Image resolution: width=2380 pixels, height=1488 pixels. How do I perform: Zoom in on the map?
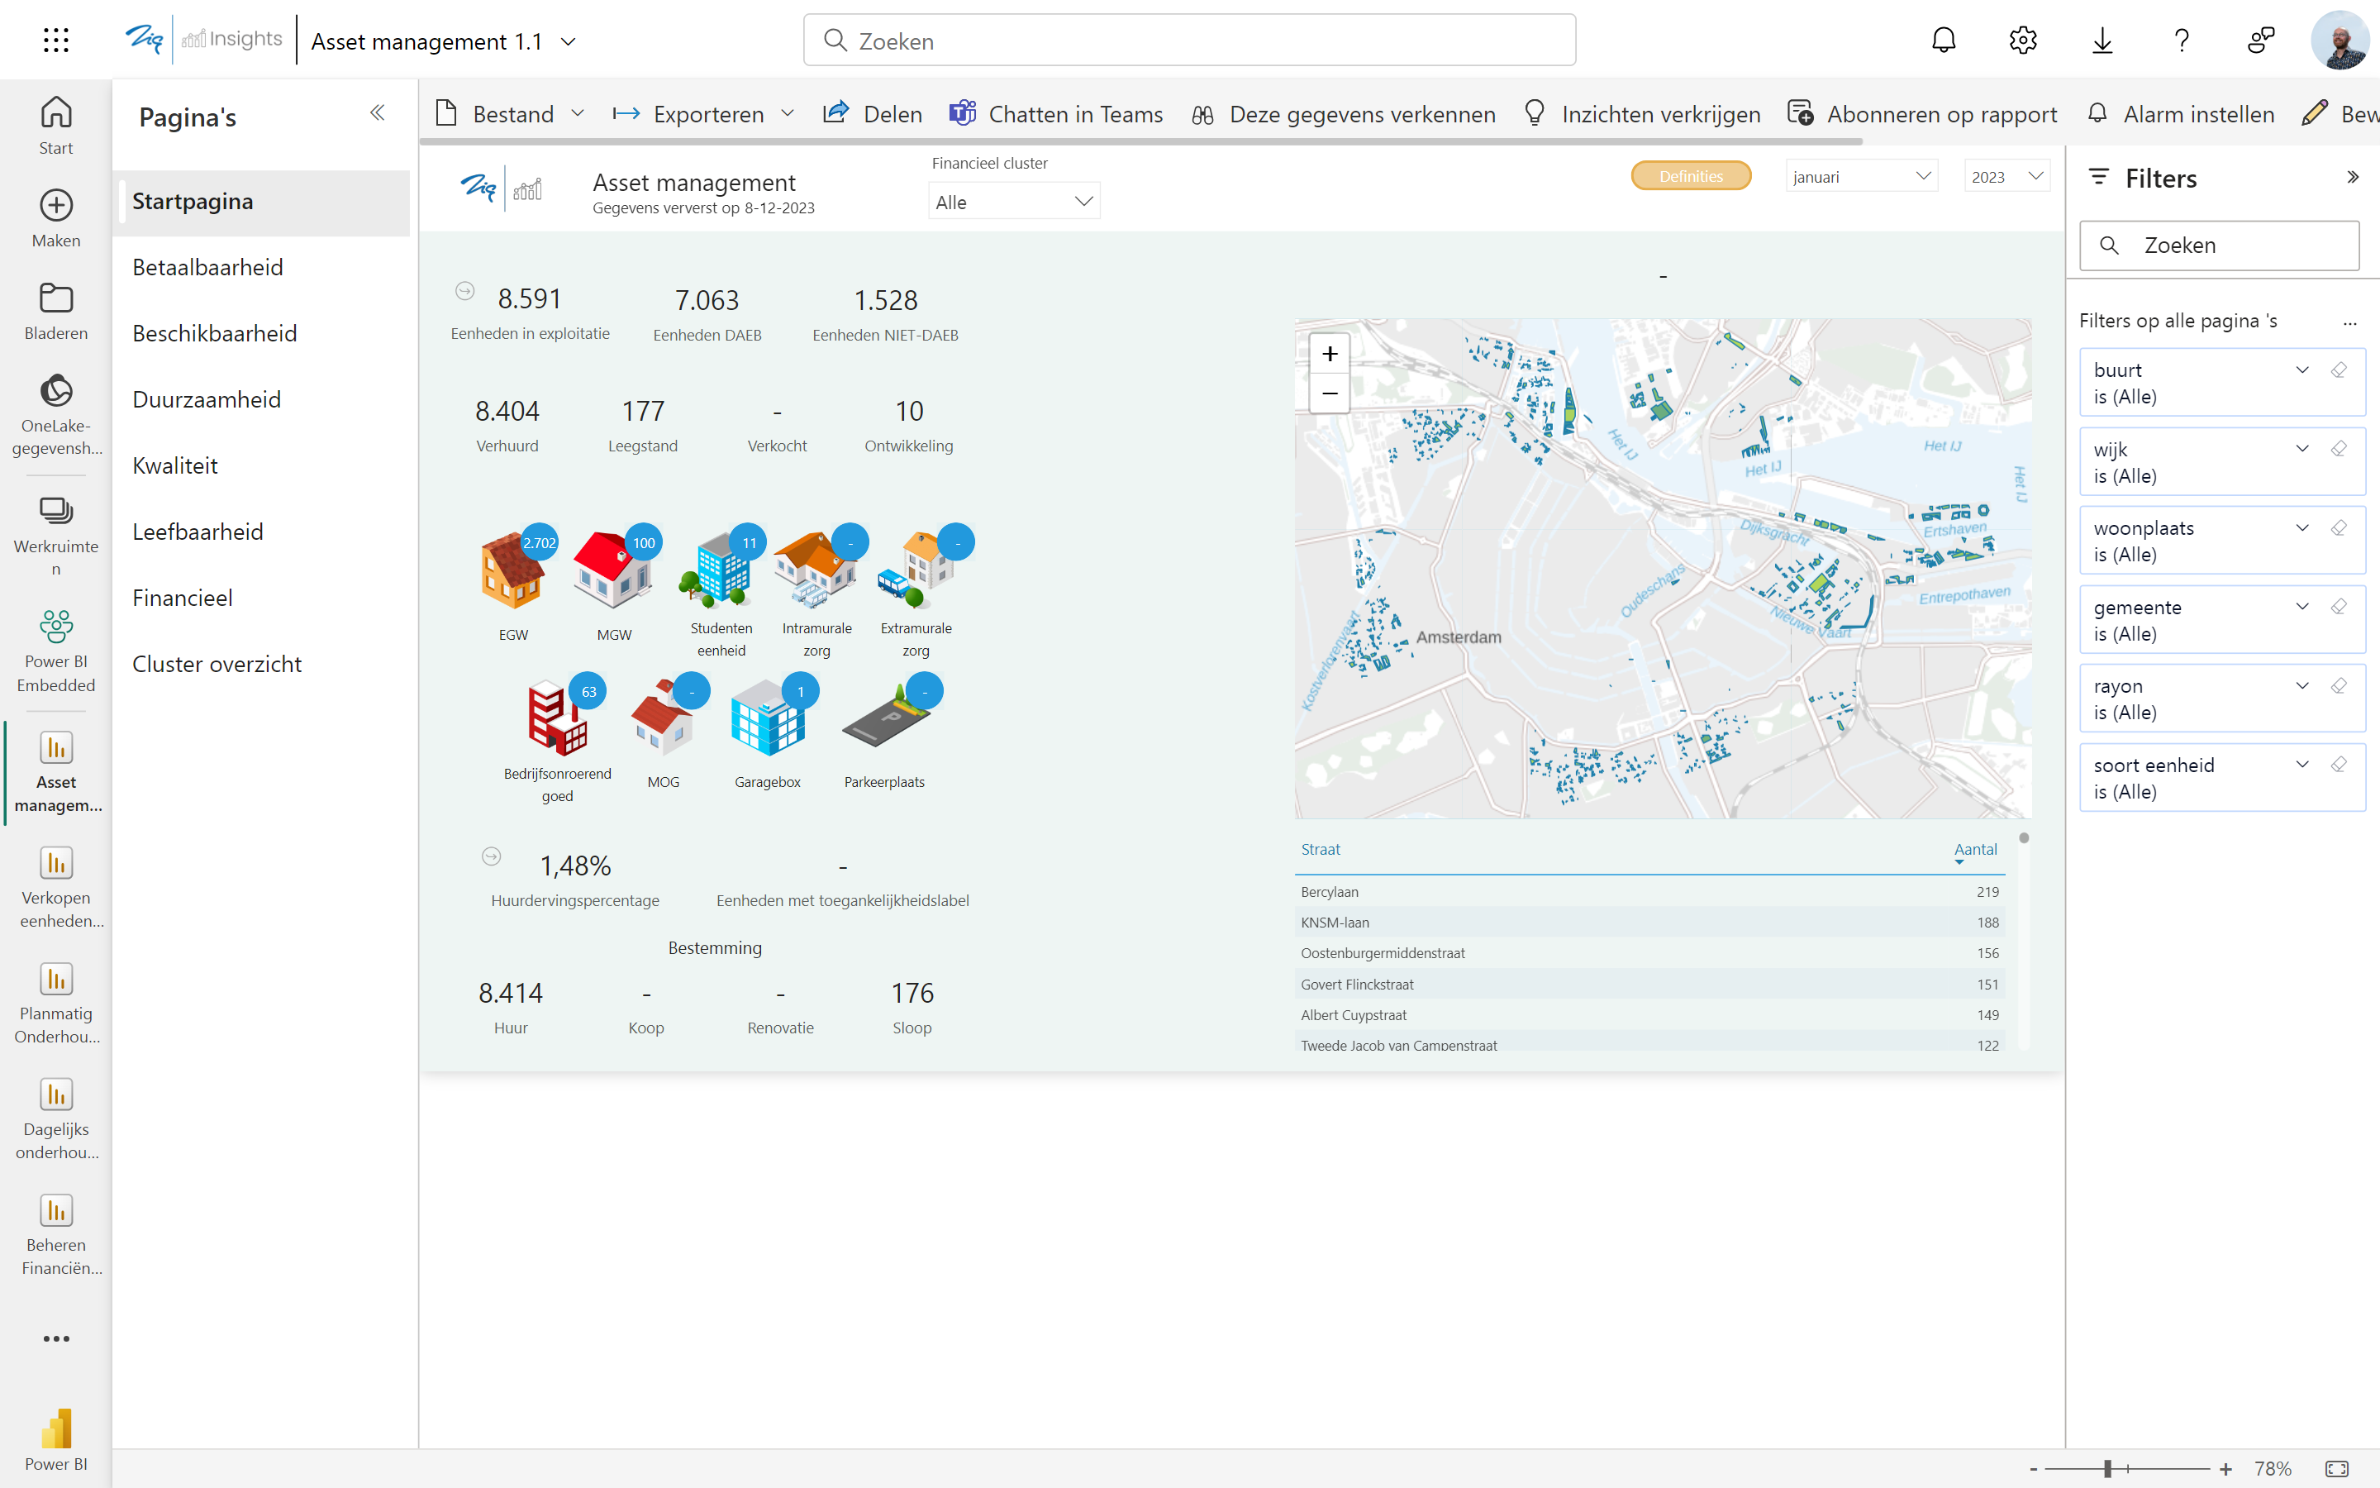tap(1330, 353)
